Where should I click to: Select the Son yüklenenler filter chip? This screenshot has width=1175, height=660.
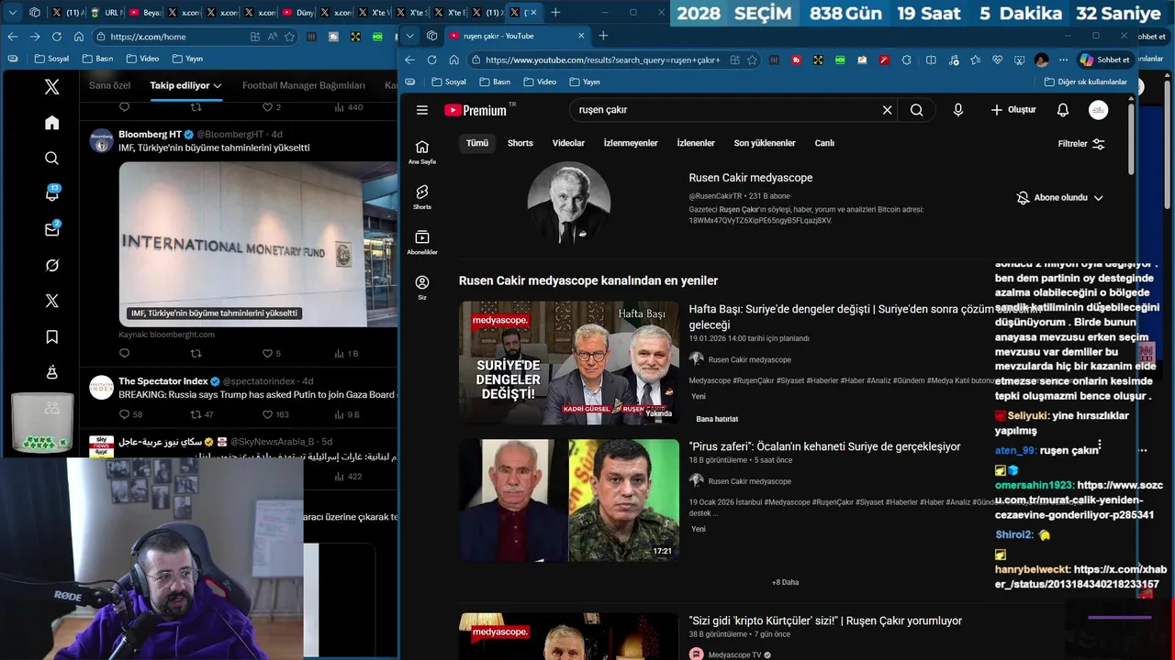pos(765,143)
